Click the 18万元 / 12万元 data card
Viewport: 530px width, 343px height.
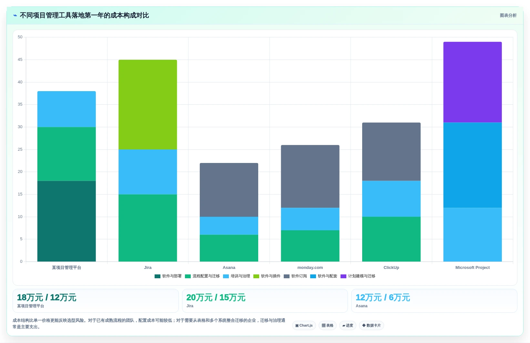click(96, 301)
